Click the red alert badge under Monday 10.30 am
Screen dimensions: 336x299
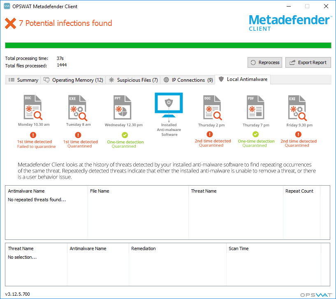coord(33,135)
